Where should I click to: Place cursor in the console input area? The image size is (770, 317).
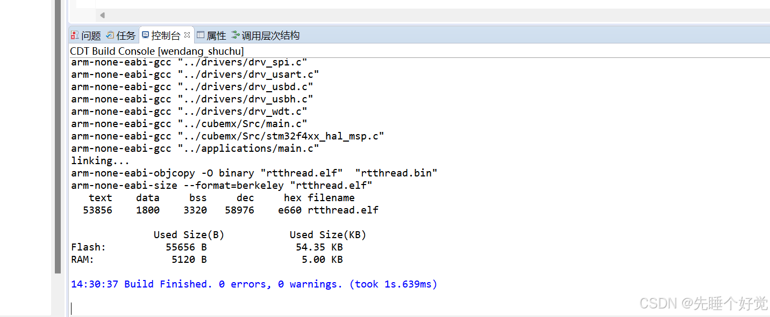pos(161,307)
